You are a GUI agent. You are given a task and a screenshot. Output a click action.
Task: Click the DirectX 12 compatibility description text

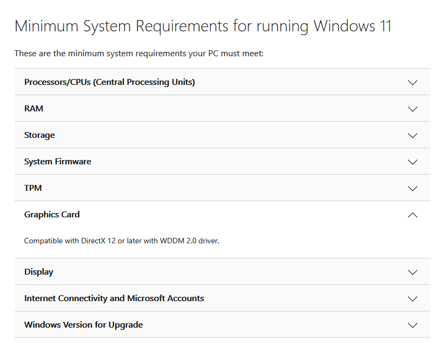point(121,241)
